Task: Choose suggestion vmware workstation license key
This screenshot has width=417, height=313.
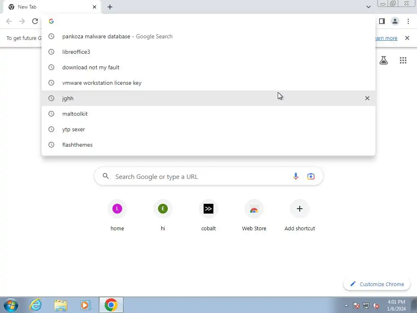Action: (x=208, y=83)
